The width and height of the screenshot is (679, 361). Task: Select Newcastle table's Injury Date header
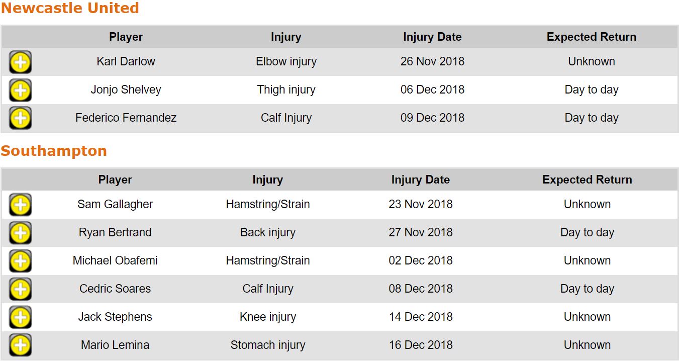[x=432, y=37]
